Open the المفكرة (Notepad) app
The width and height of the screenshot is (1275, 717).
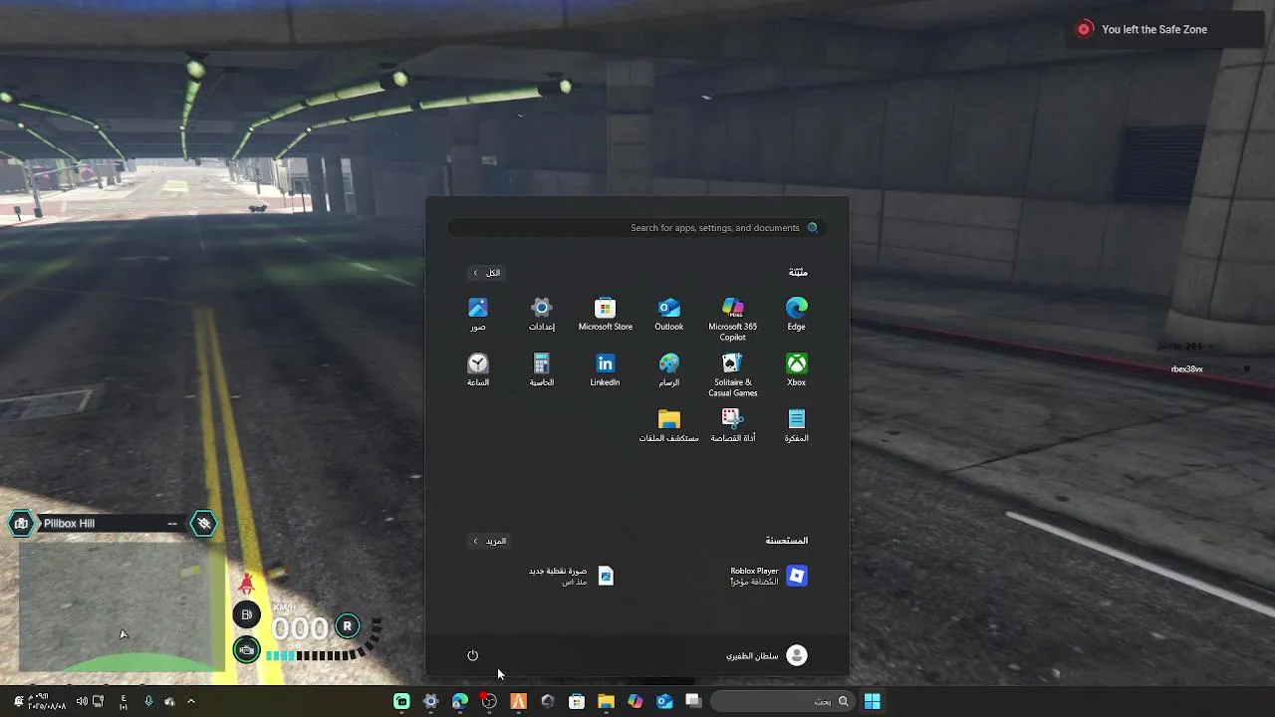coord(796,424)
